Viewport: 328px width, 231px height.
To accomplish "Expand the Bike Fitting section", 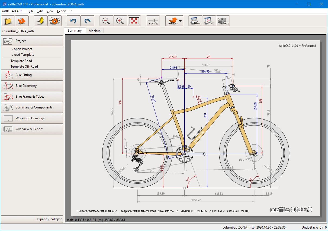I will pyautogui.click(x=32, y=75).
